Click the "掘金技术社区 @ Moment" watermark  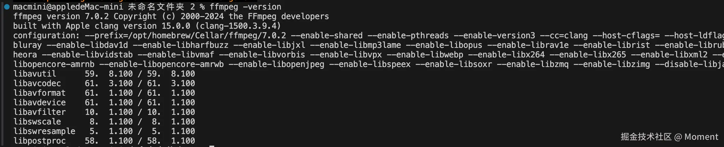669,137
